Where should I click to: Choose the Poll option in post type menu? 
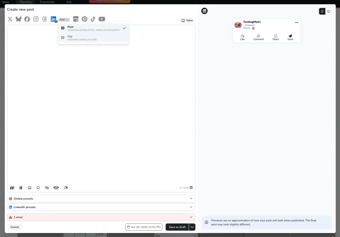93,38
